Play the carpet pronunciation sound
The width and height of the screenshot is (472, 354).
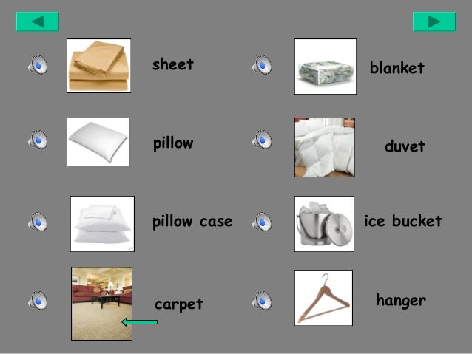(x=38, y=300)
